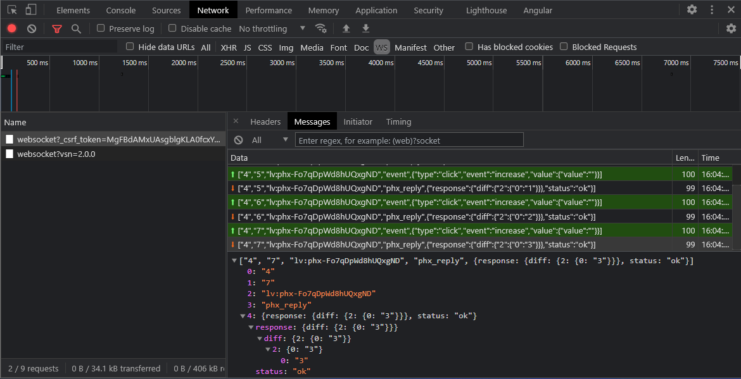Check the Disable cache option

pyautogui.click(x=172, y=28)
